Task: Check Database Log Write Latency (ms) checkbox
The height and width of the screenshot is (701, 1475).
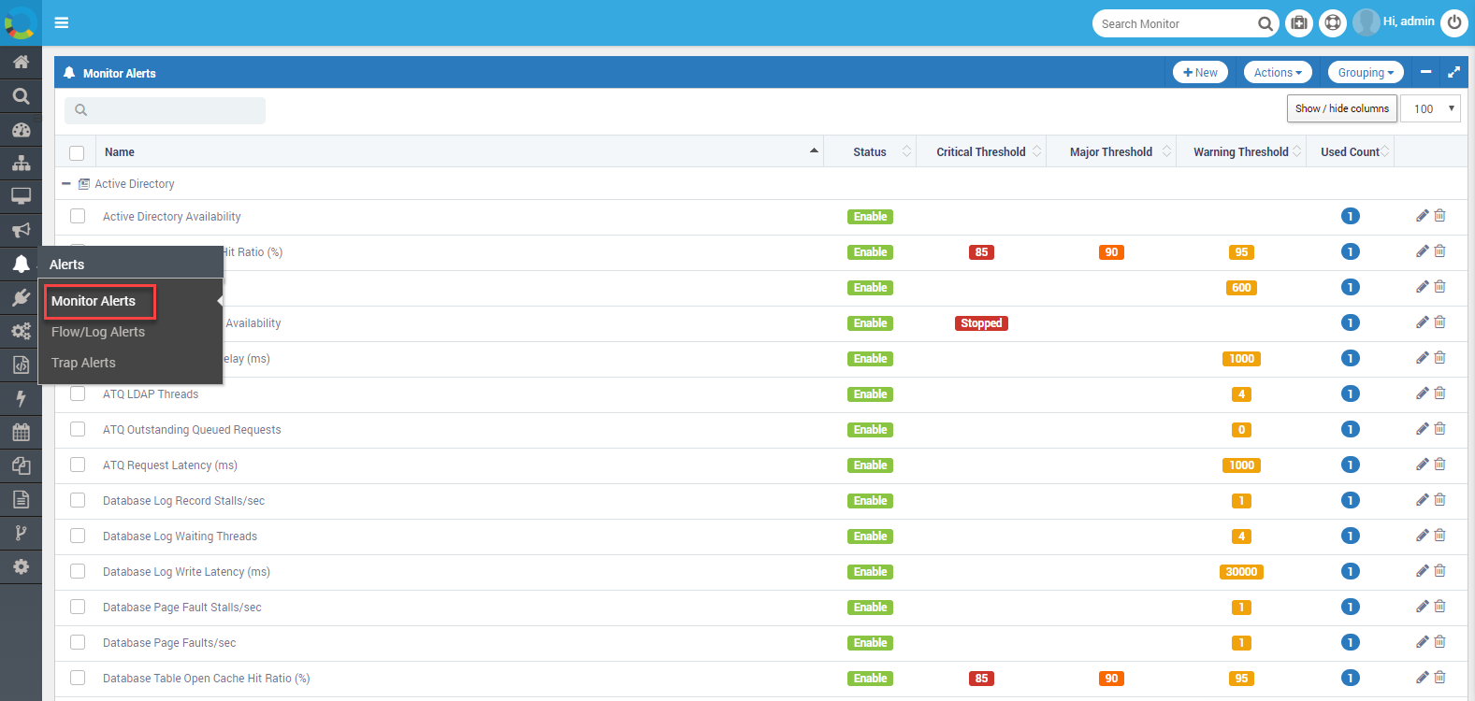Action: (x=78, y=571)
